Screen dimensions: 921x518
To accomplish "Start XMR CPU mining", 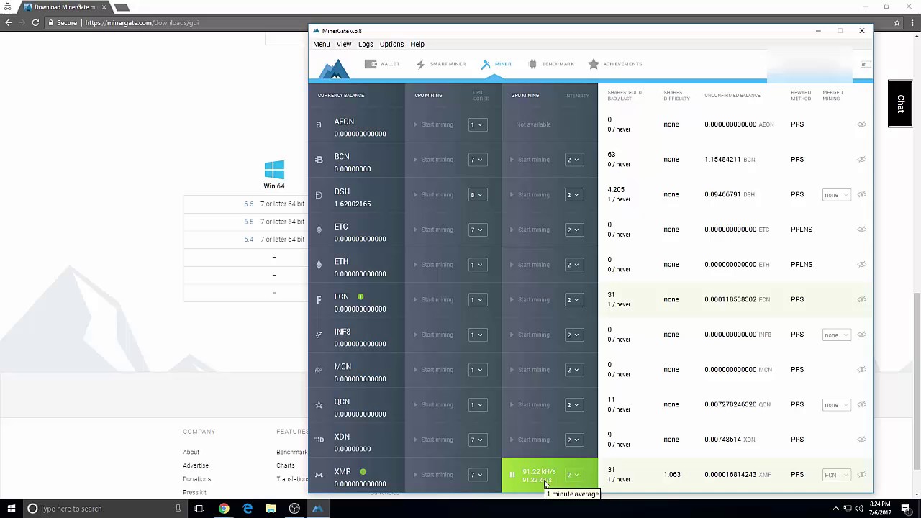I will (x=433, y=475).
